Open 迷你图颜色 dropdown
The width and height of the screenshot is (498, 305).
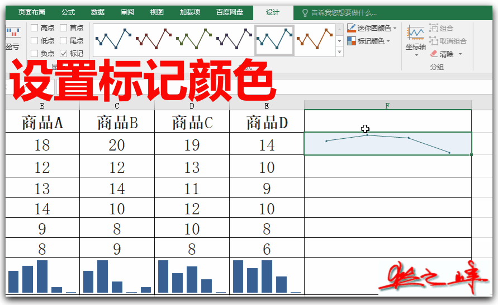(395, 29)
